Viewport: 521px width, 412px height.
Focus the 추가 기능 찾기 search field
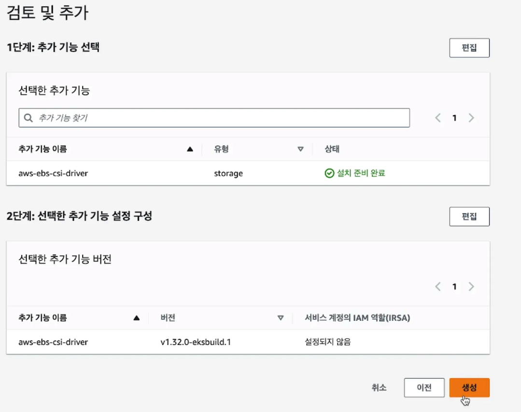pos(214,118)
